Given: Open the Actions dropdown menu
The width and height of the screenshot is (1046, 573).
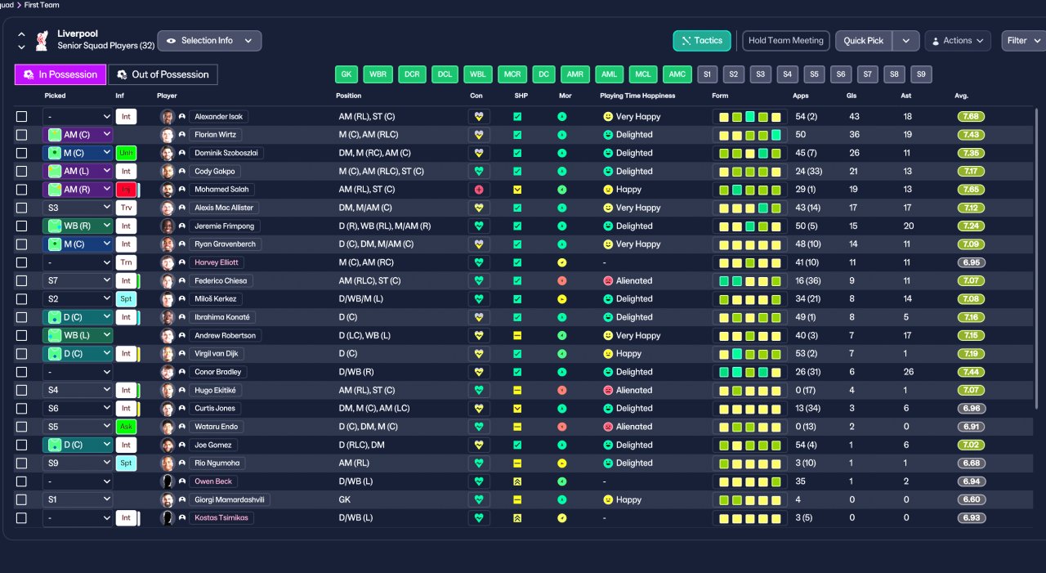Looking at the screenshot, I should (x=958, y=41).
